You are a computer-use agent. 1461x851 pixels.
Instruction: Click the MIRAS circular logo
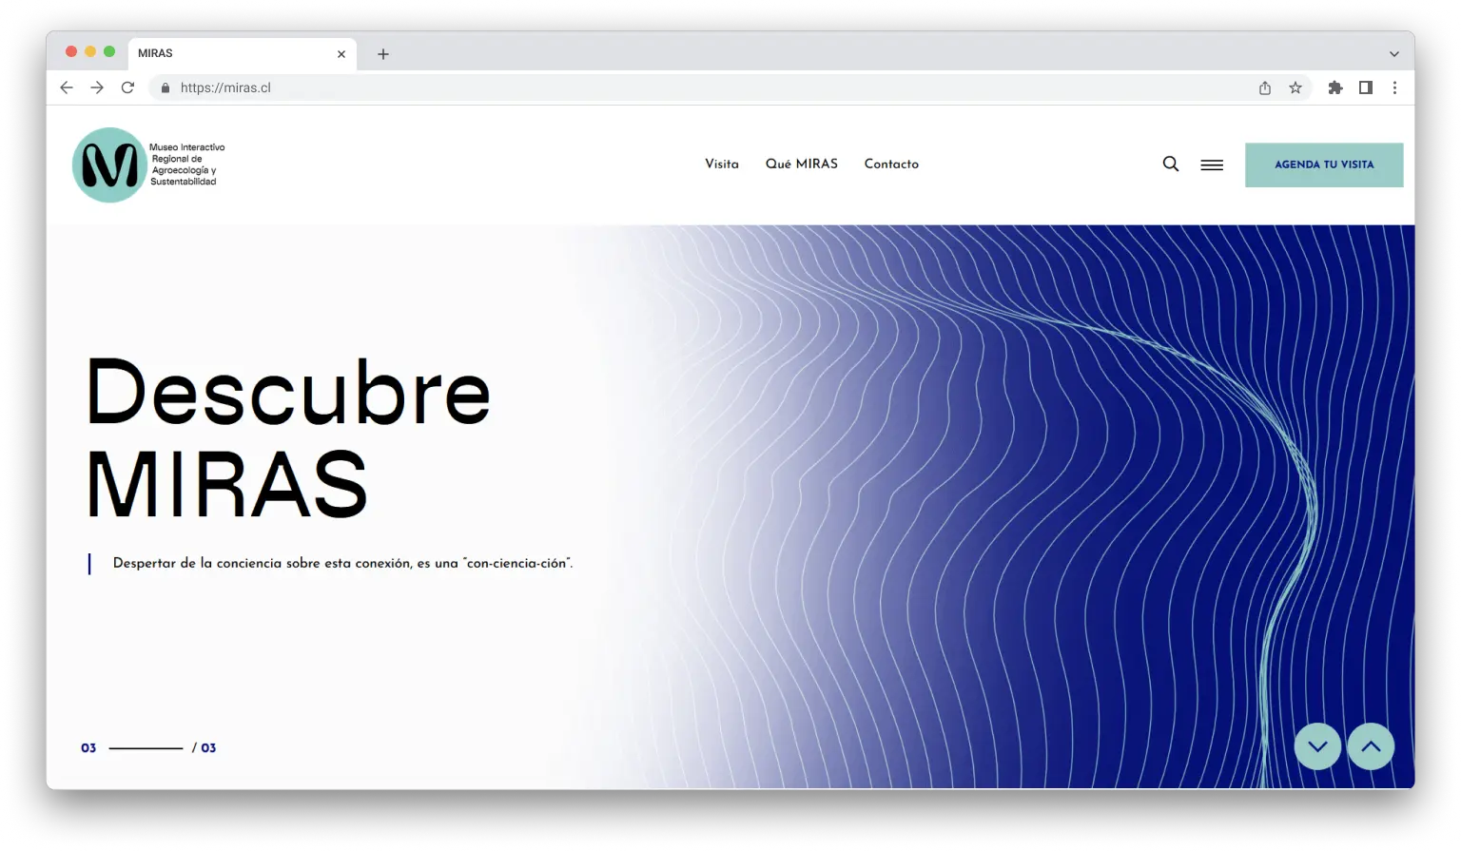pyautogui.click(x=109, y=165)
